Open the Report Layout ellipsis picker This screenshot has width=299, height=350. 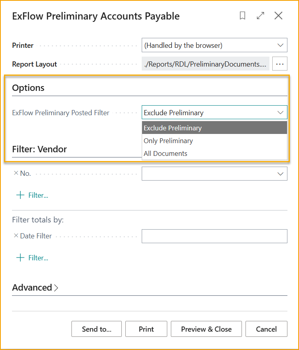(279, 63)
